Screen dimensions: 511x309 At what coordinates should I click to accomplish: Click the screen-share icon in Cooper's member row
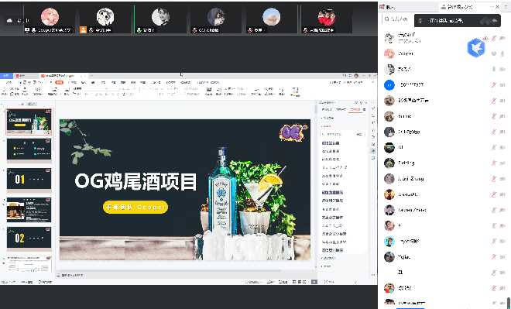[x=494, y=53]
